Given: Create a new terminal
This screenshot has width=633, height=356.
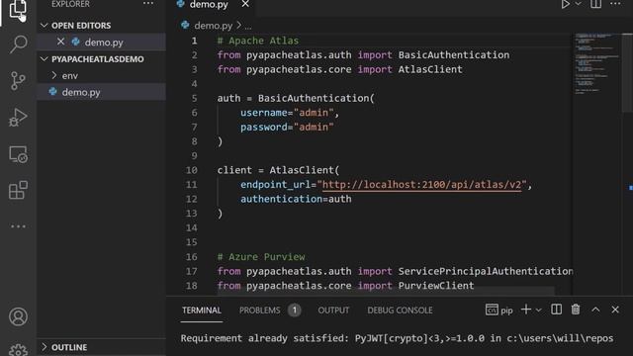Looking at the screenshot, I should 525,310.
